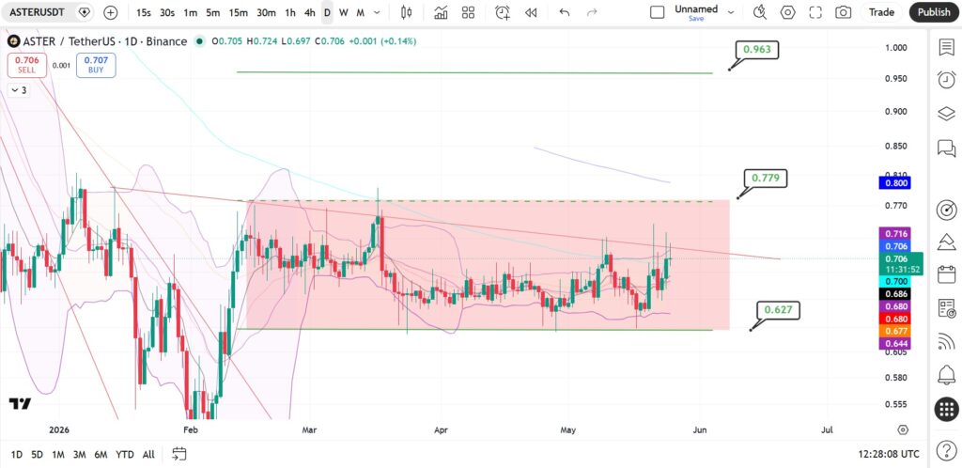Click the 0.706 SELL button
Image resolution: width=962 pixels, height=468 pixels.
click(27, 65)
